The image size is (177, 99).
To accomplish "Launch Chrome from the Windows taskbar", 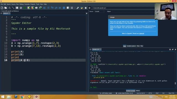I will point(23,97).
